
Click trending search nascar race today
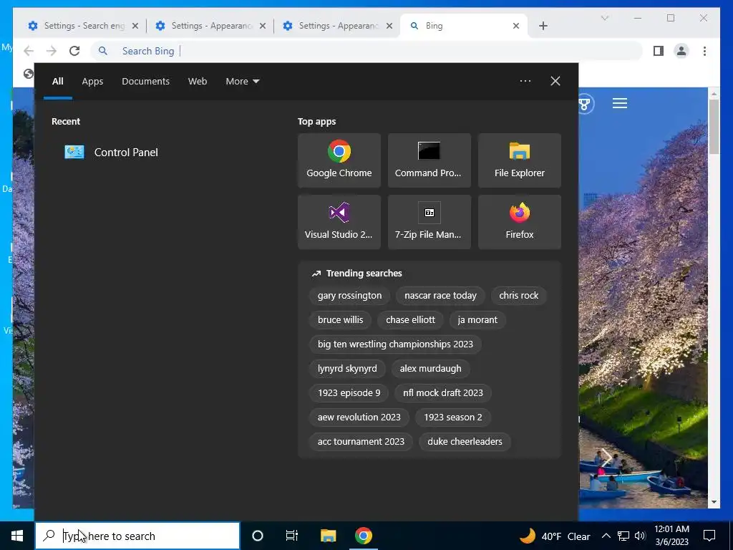(440, 296)
